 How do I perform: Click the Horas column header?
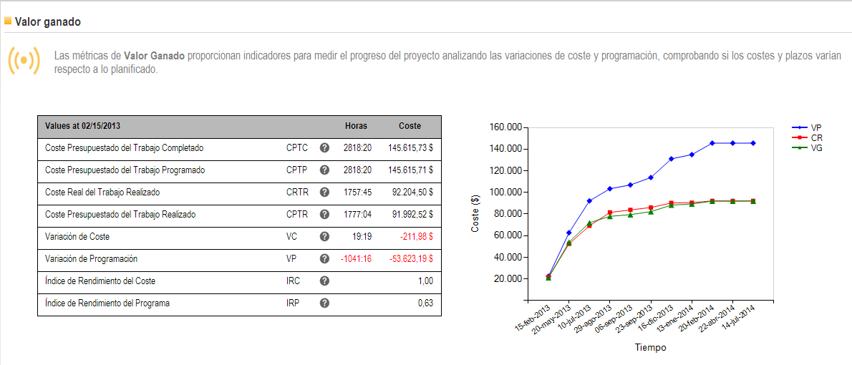point(356,126)
